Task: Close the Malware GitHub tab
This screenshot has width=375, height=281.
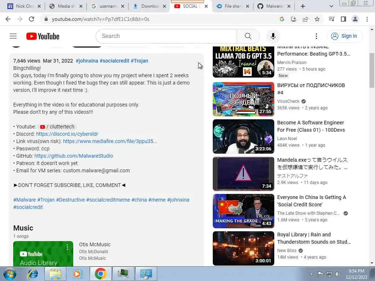Action: (289, 7)
